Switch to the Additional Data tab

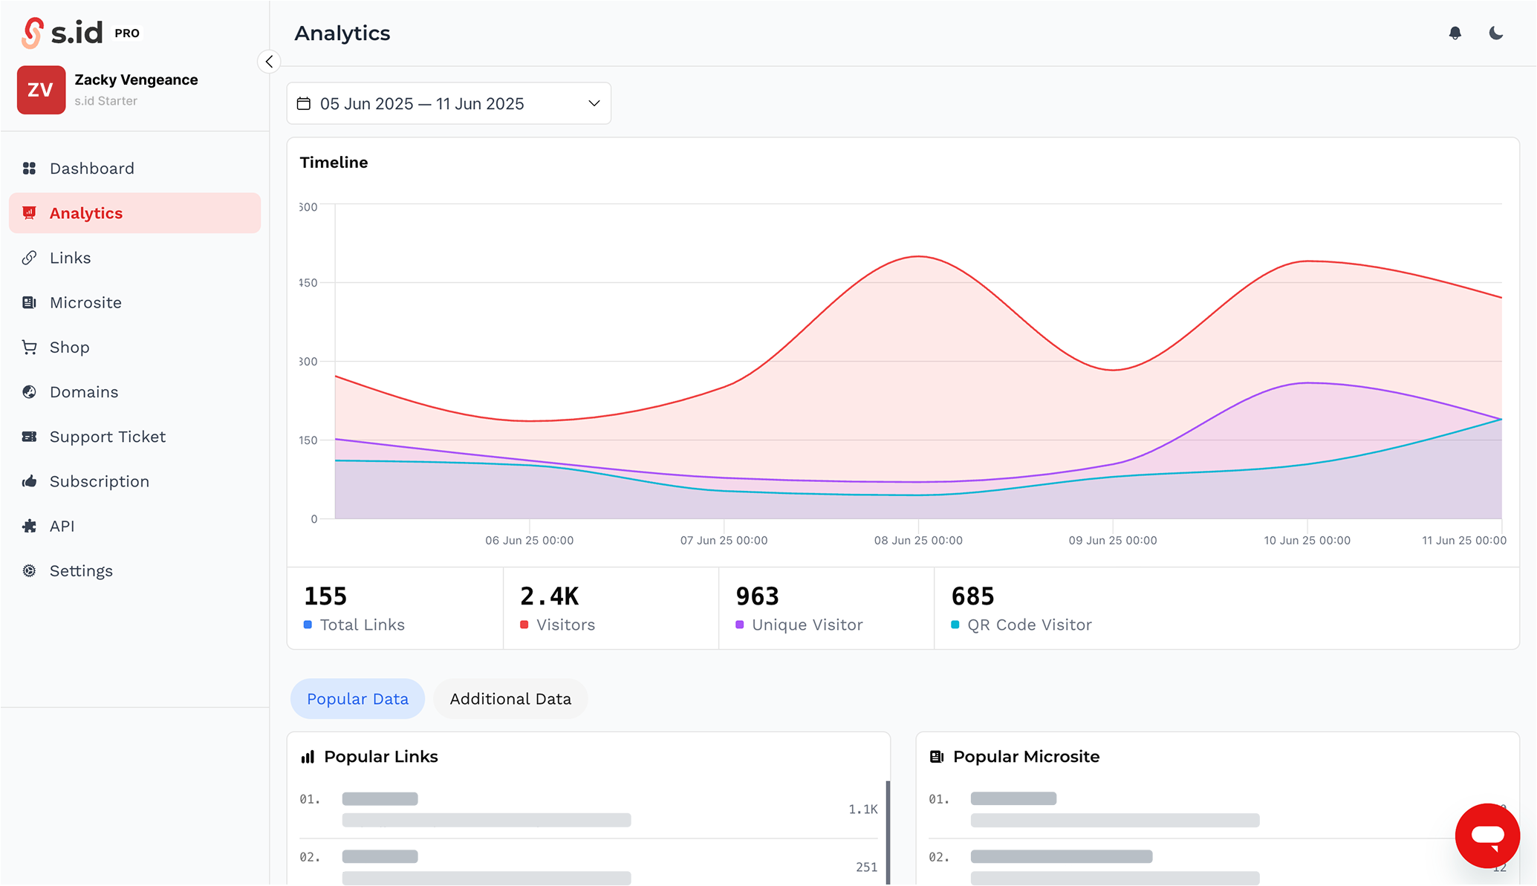click(x=510, y=699)
